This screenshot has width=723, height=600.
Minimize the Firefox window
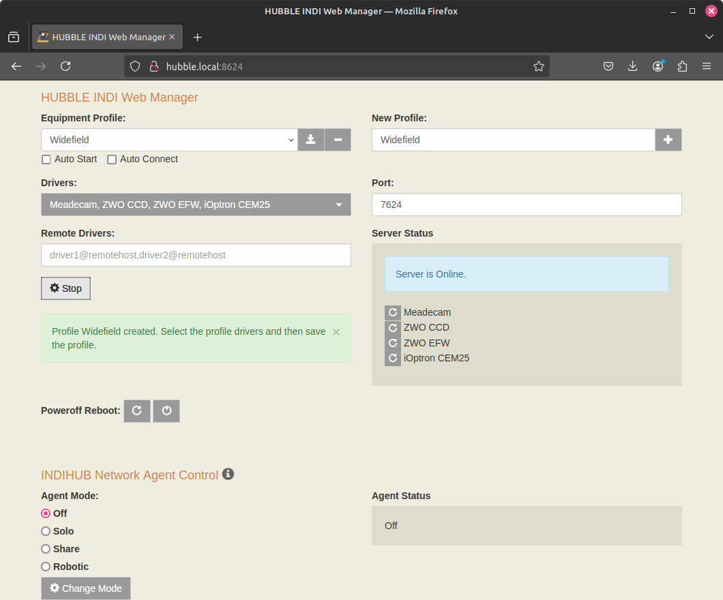click(x=673, y=11)
